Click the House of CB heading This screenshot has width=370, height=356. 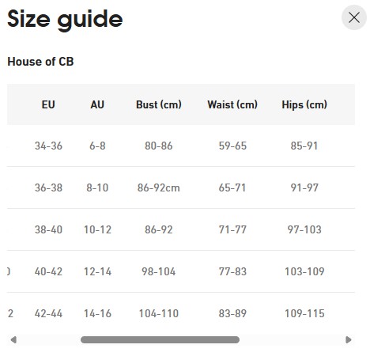40,62
